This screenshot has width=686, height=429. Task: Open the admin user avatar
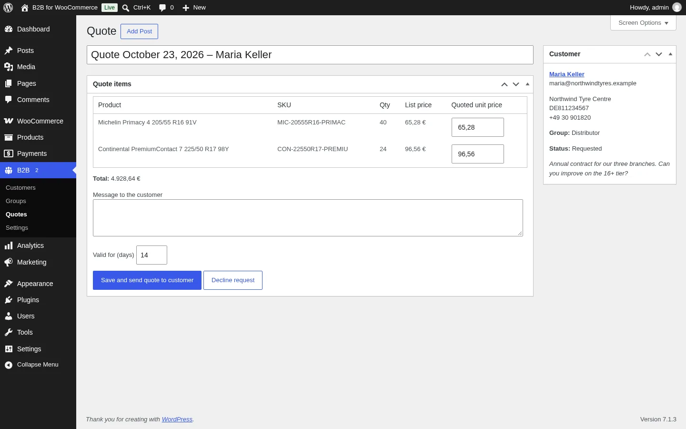click(676, 8)
